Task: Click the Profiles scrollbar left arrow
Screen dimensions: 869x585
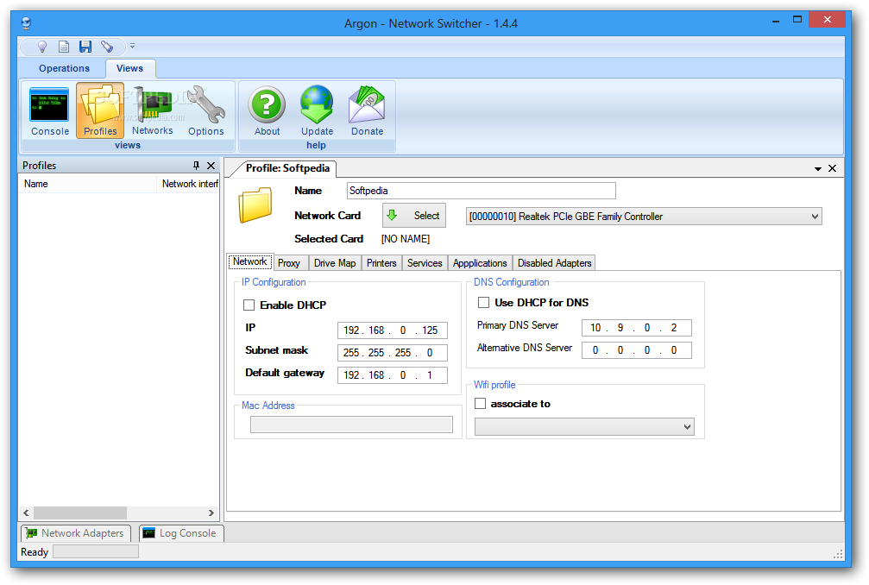Action: coord(26,513)
